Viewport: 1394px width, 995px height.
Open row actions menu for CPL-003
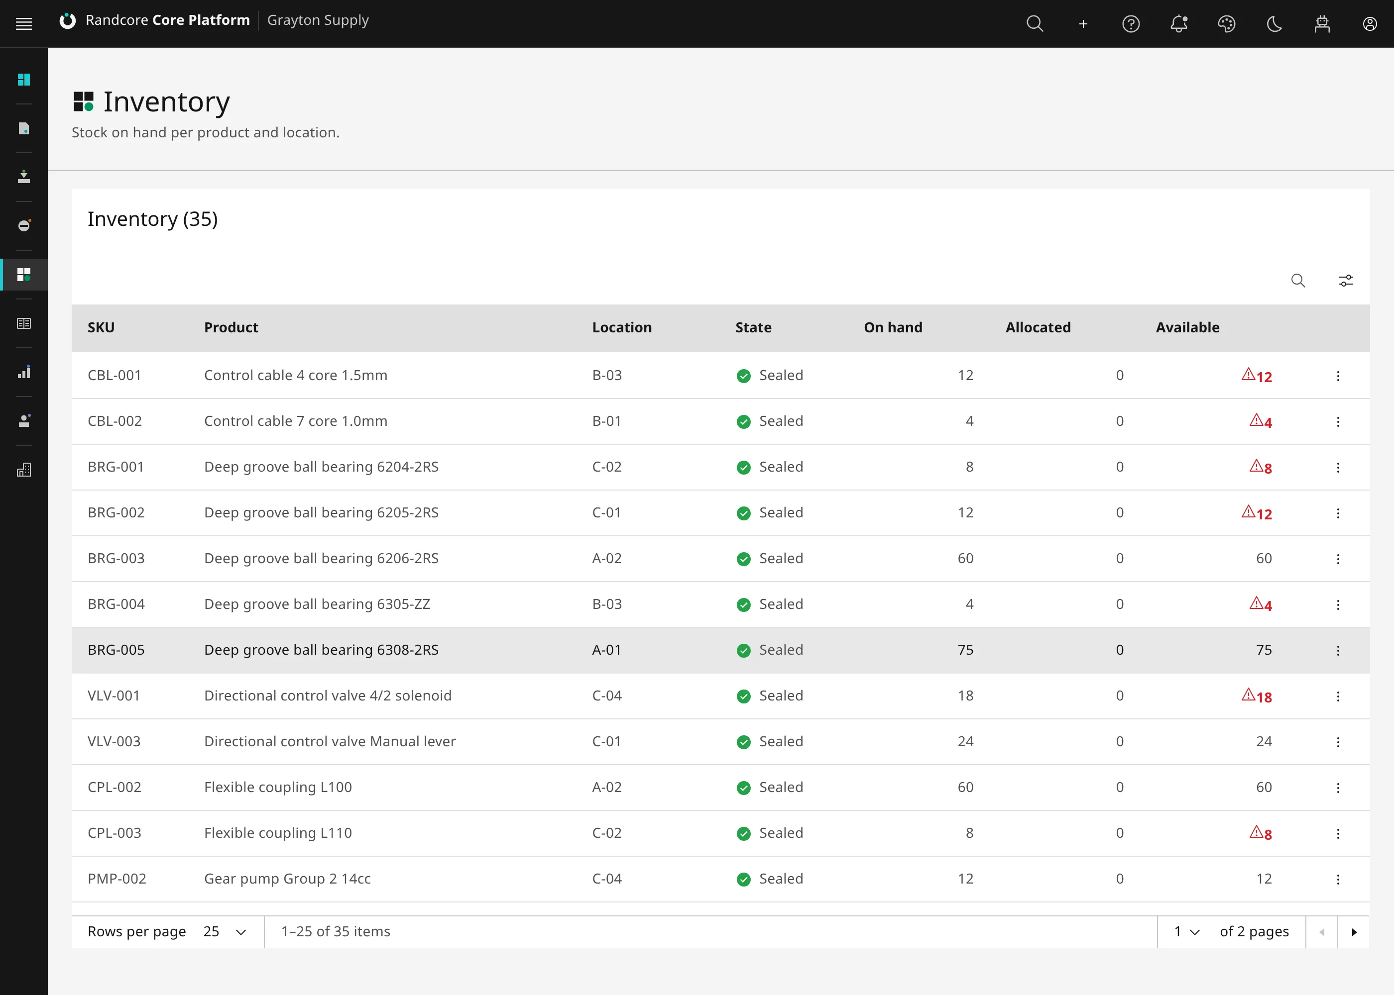click(x=1338, y=833)
